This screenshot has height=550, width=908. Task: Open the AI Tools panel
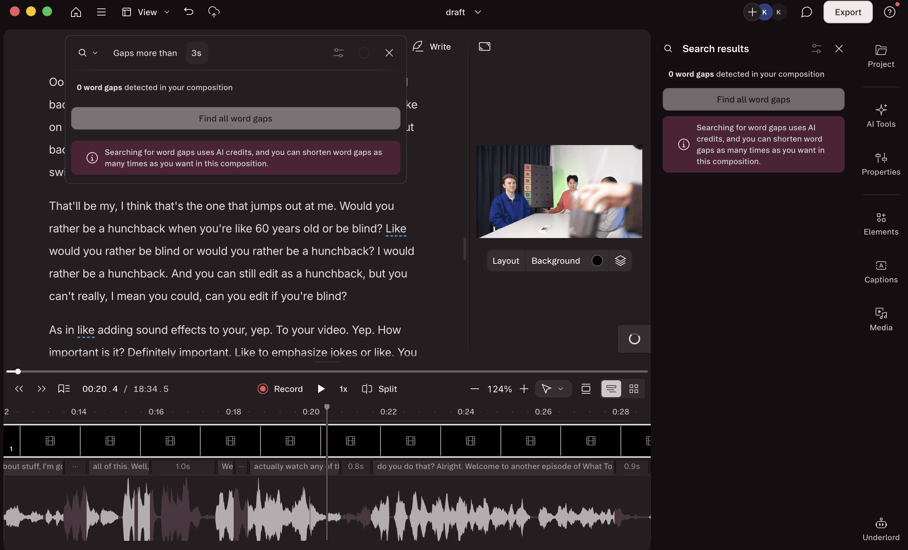click(x=881, y=115)
